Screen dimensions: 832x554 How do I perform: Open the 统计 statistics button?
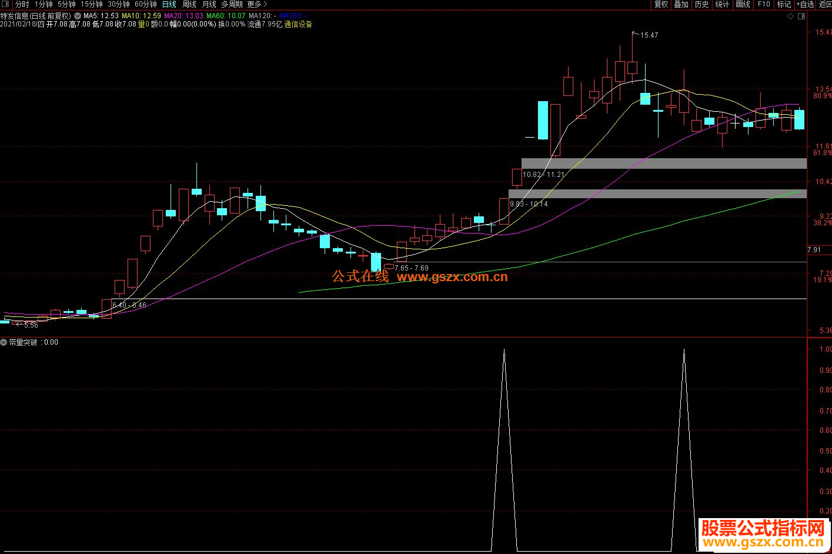722,4
